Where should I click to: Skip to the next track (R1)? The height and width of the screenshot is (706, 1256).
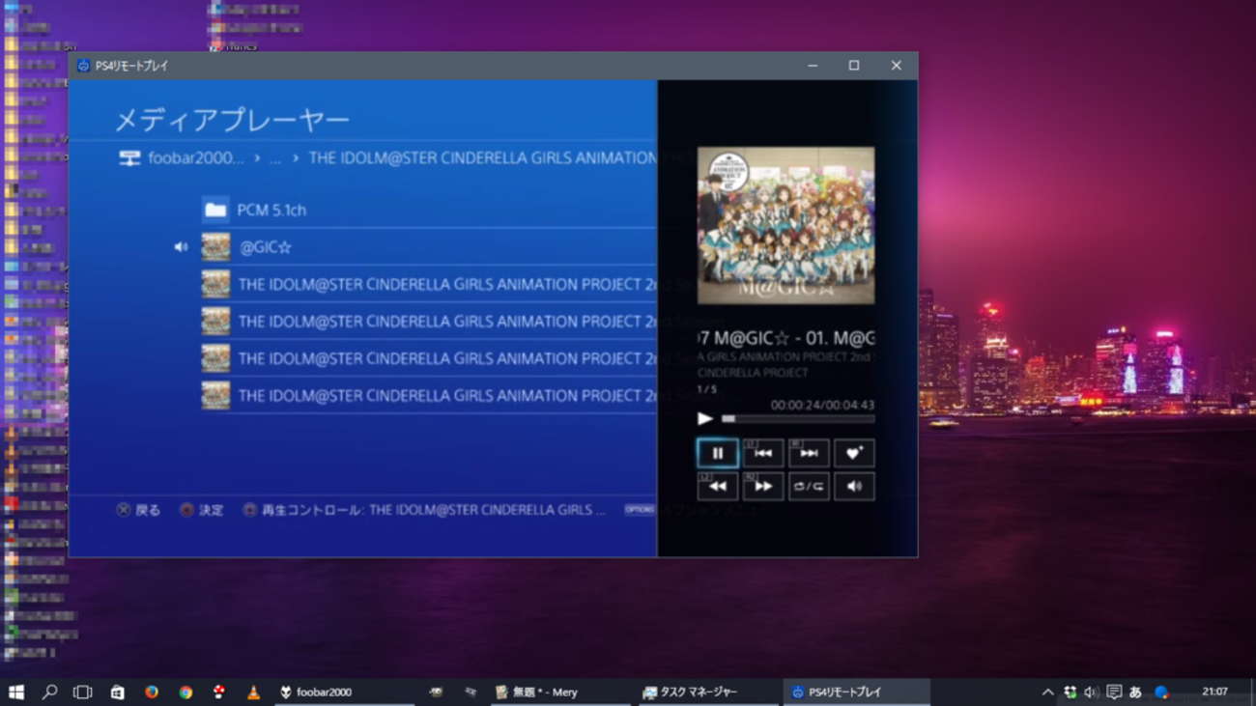click(809, 453)
